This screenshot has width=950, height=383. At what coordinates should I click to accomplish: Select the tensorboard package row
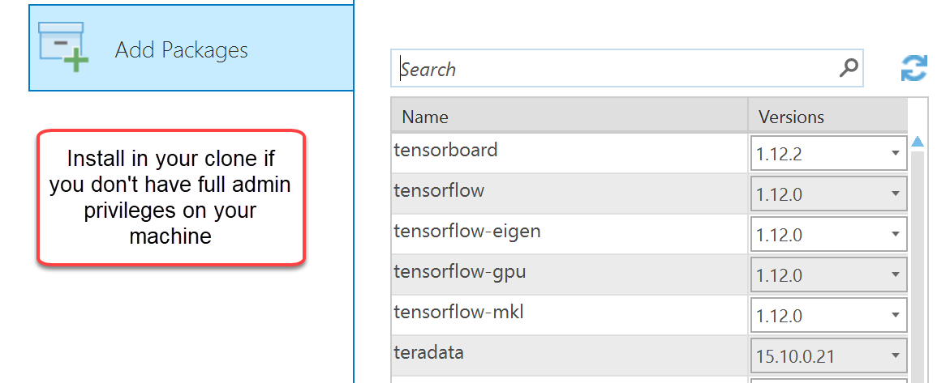pyautogui.click(x=568, y=151)
